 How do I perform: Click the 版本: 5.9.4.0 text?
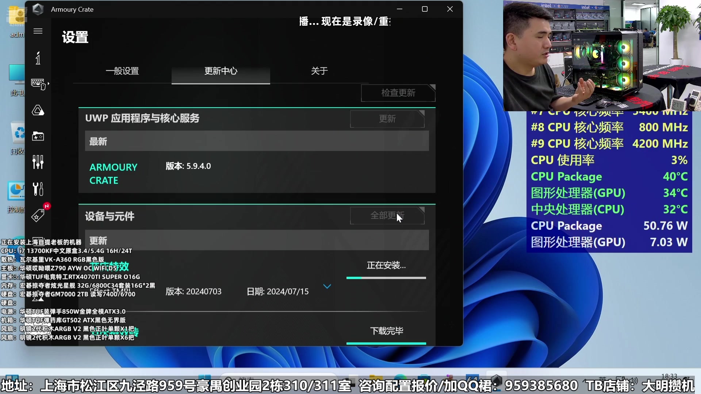click(x=188, y=166)
